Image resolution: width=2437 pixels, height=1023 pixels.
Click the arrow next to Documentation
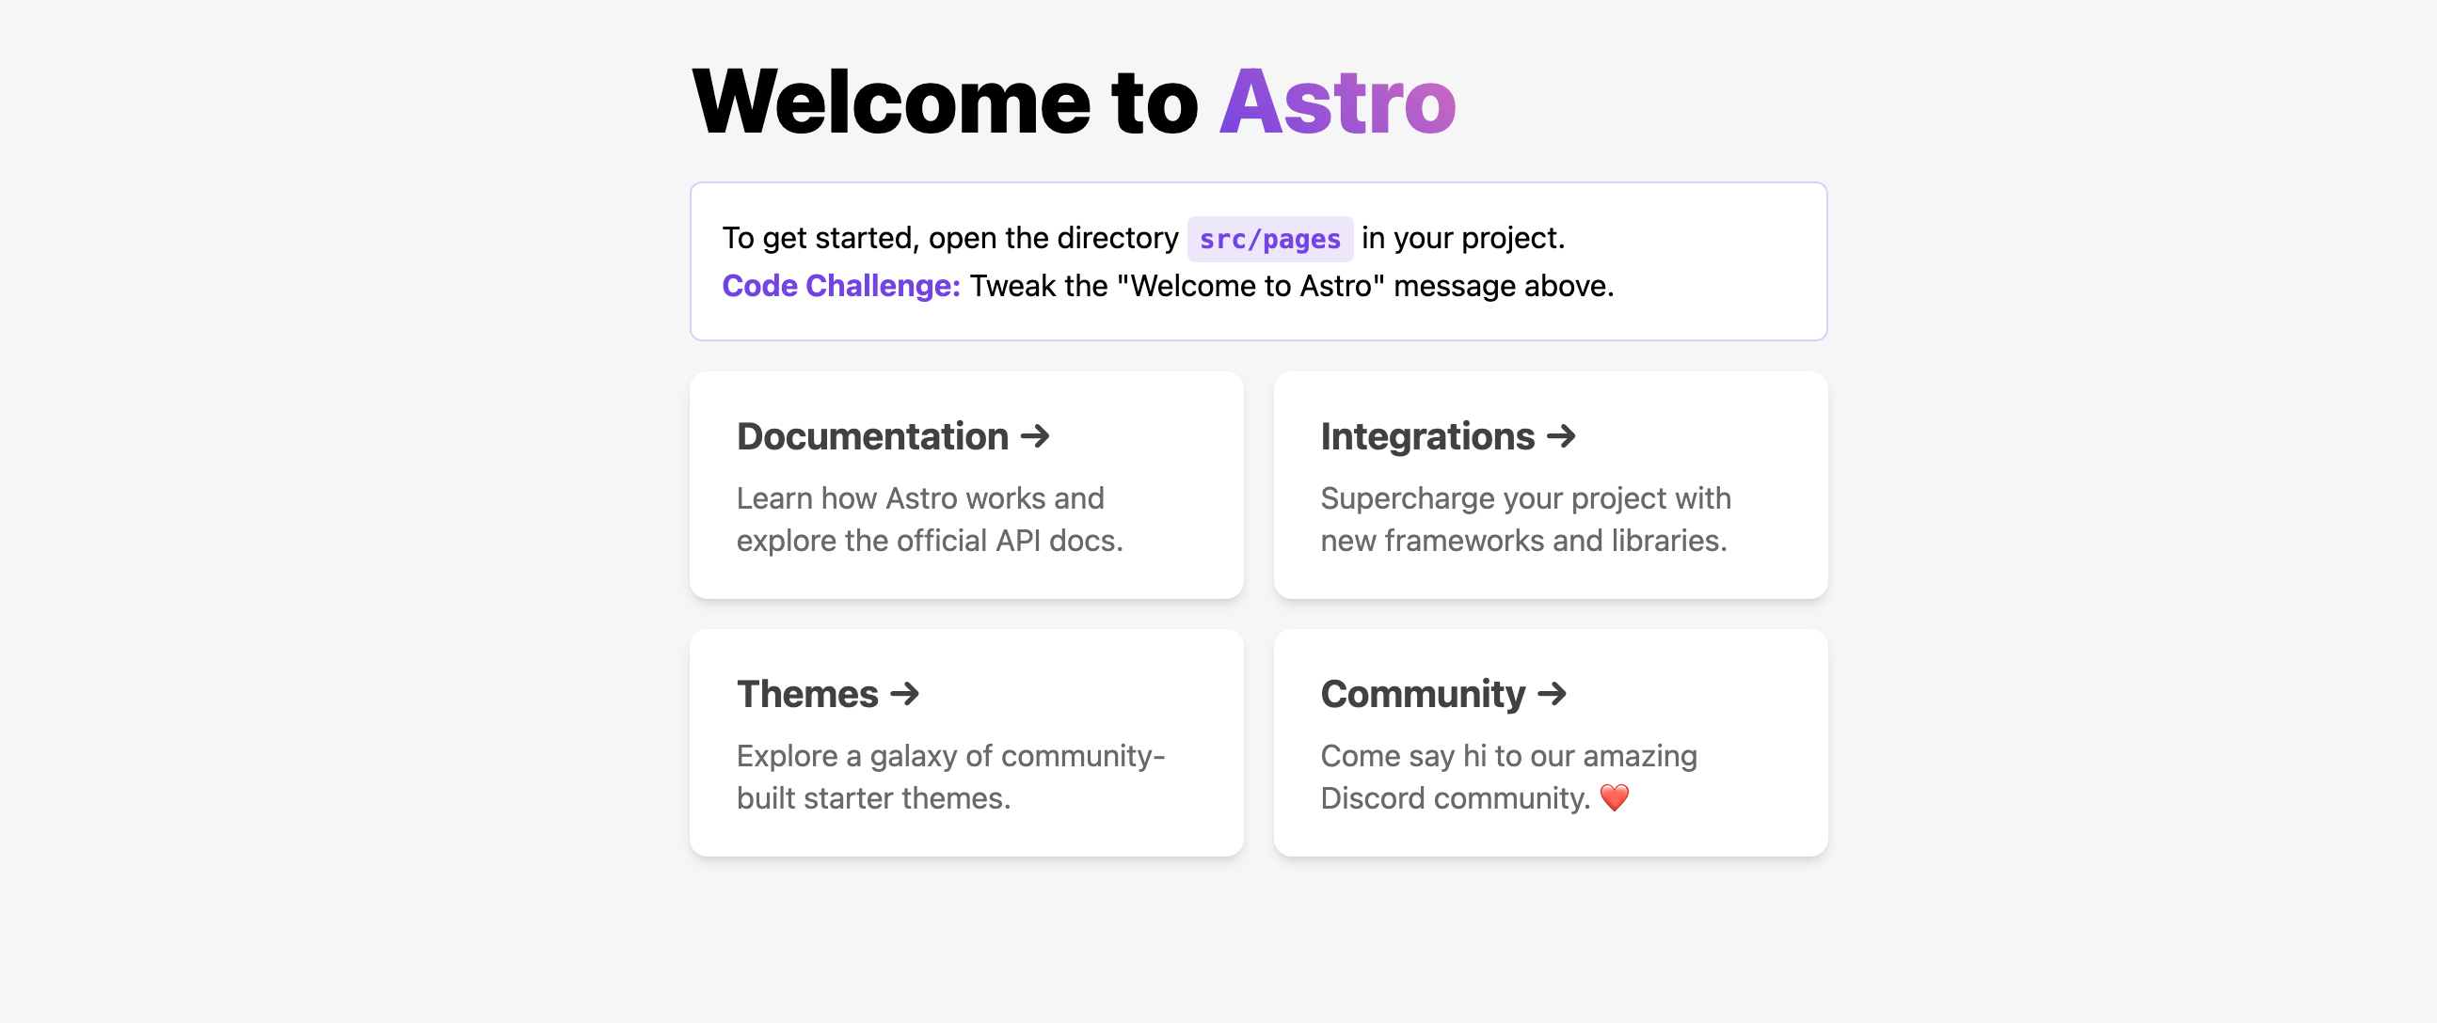1035,436
